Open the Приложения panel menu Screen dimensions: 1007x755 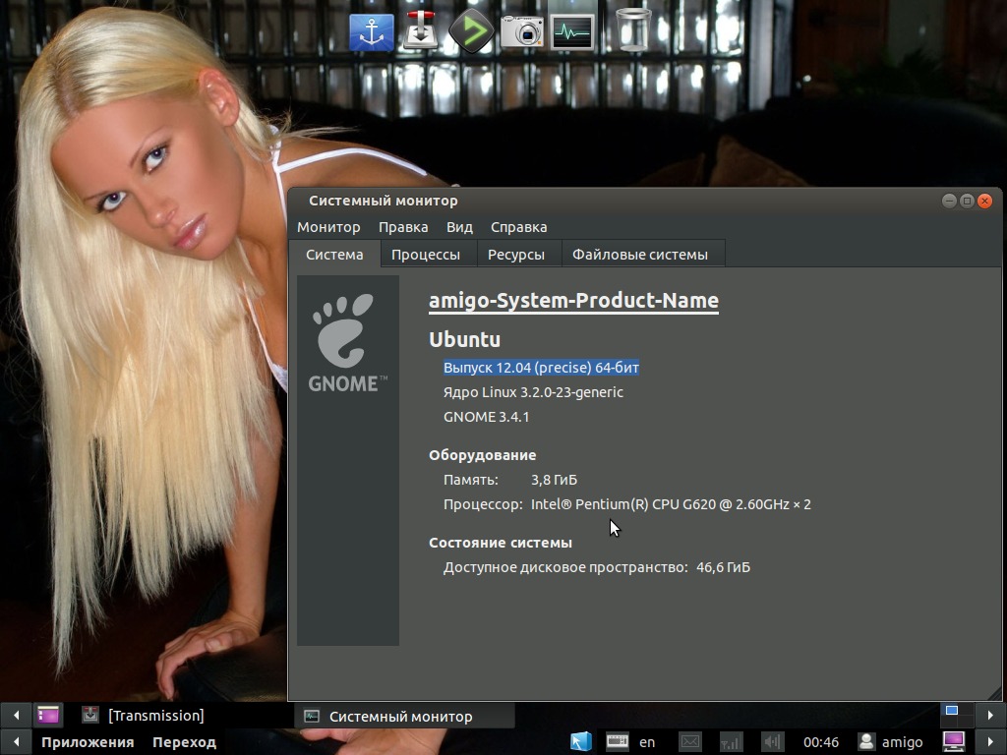pos(88,742)
